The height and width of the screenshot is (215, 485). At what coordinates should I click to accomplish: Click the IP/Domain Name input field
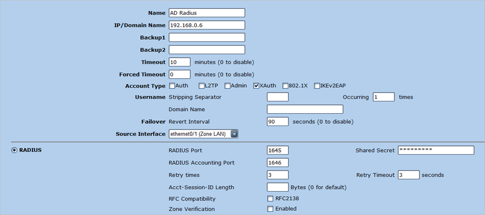pos(207,25)
